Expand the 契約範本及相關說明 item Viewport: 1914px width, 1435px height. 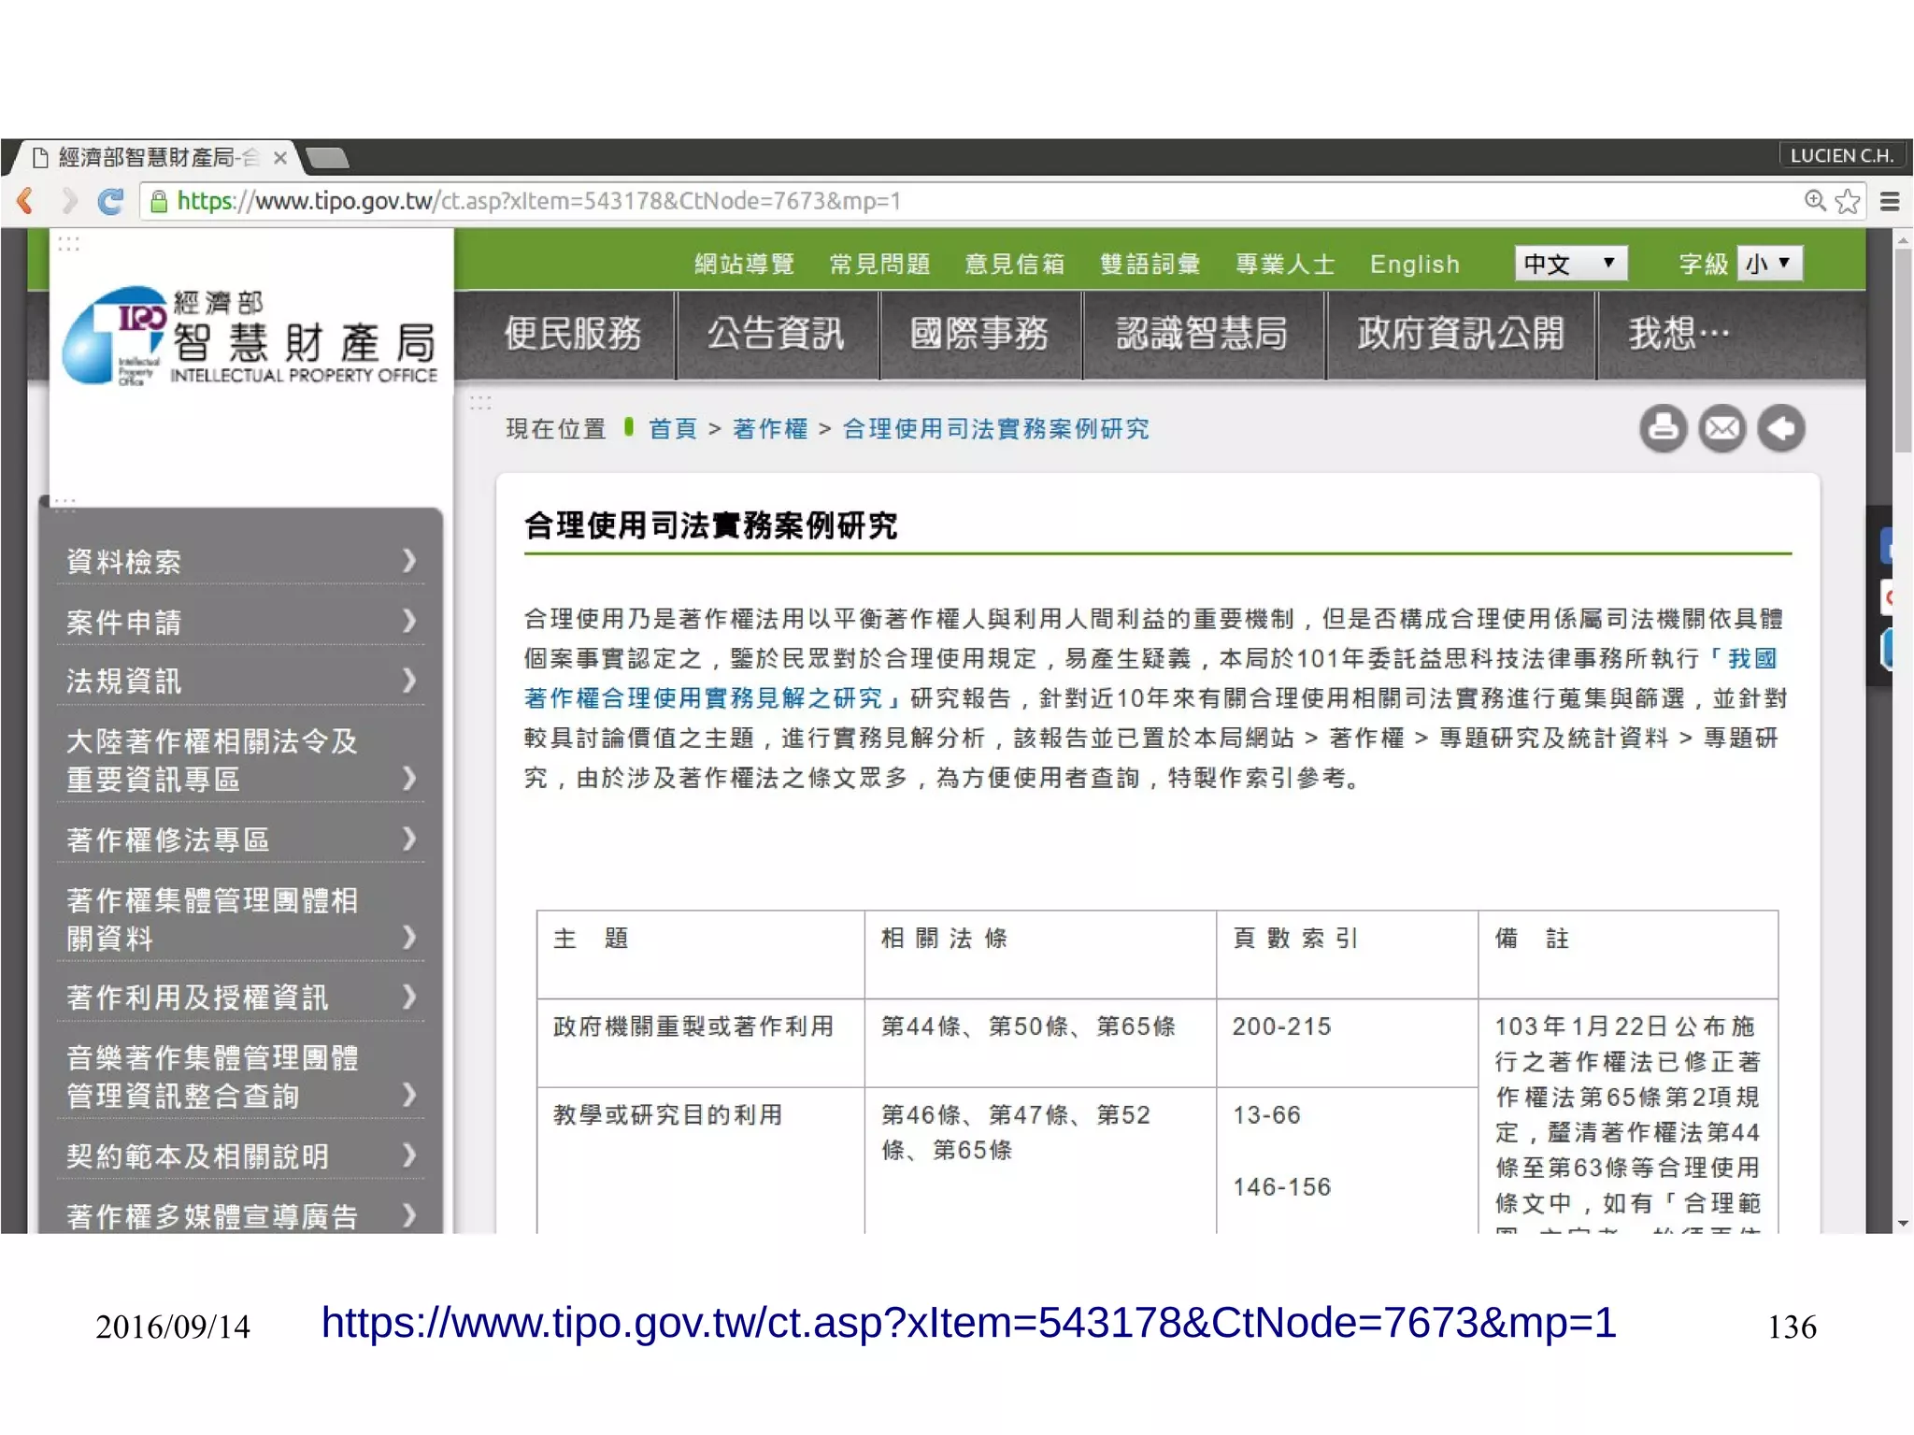pos(241,1156)
